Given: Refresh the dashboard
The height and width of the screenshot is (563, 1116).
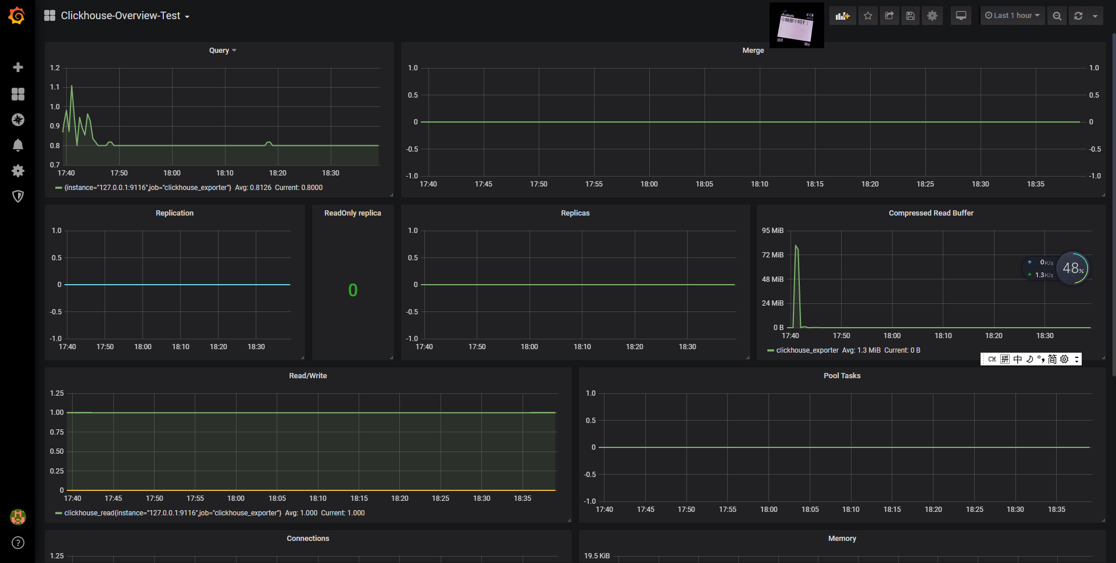Looking at the screenshot, I should 1078,16.
